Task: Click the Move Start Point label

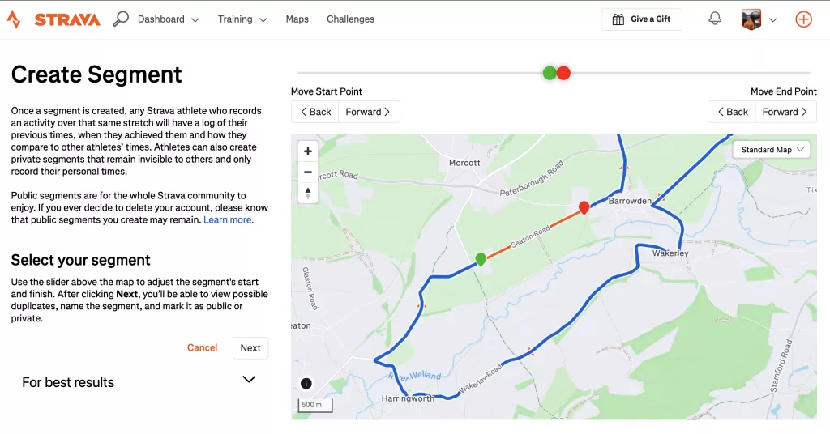Action: point(326,91)
